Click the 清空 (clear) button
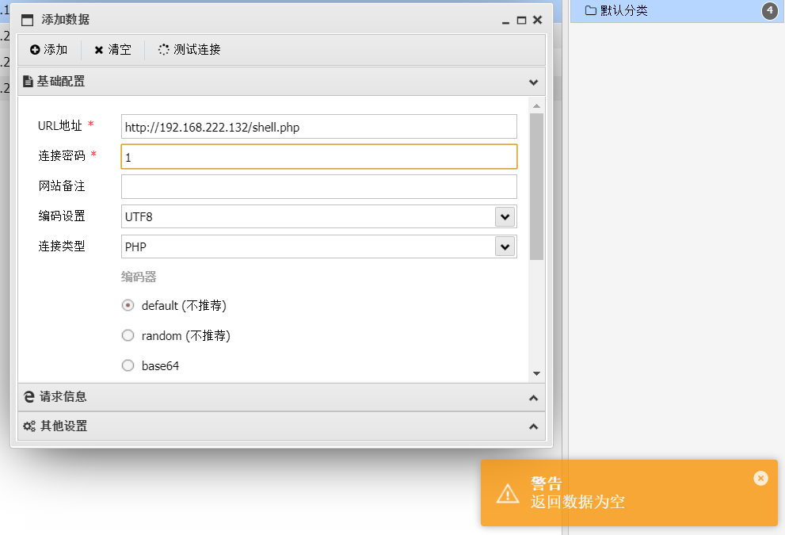The image size is (785, 535). 112,50
